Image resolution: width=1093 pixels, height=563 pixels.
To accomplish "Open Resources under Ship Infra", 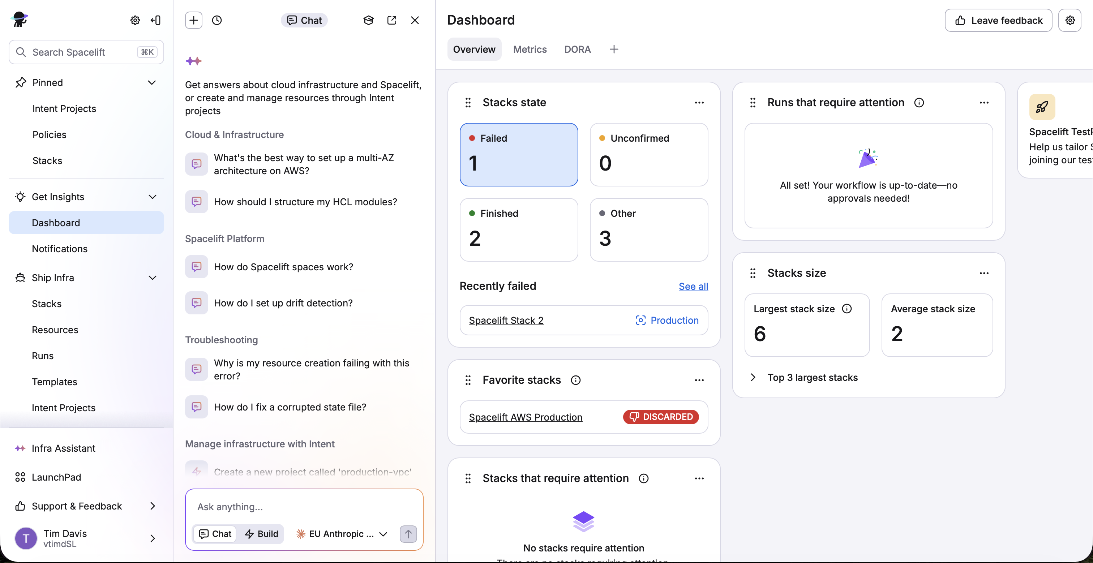I will point(86,330).
